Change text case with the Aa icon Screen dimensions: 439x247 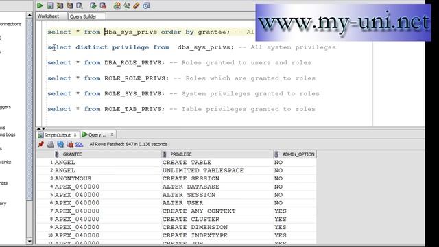[127, 5]
